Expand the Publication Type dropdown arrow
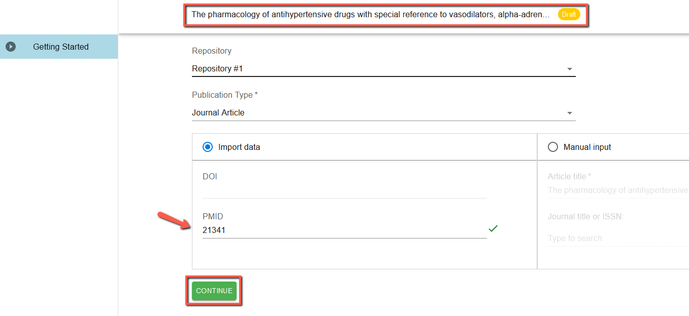689x316 pixels. 569,113
